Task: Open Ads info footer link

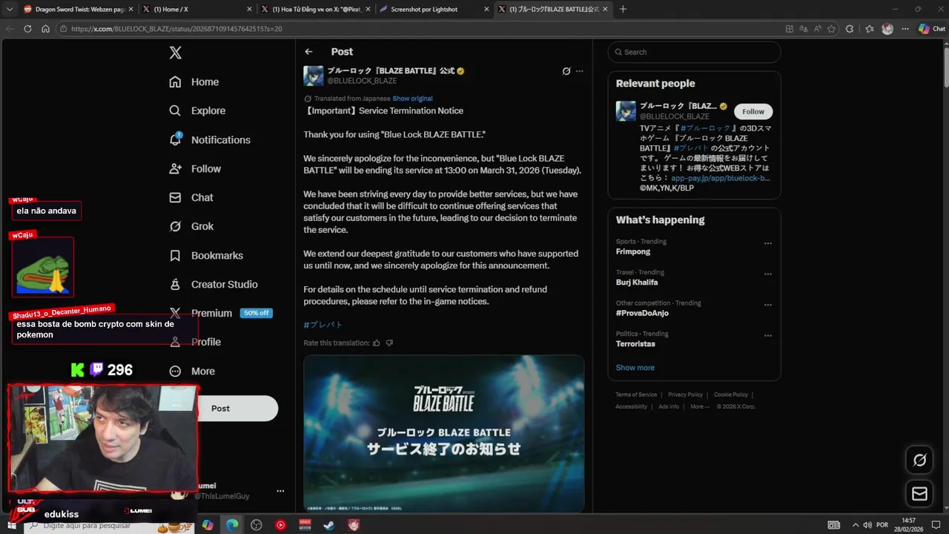Action: [669, 406]
